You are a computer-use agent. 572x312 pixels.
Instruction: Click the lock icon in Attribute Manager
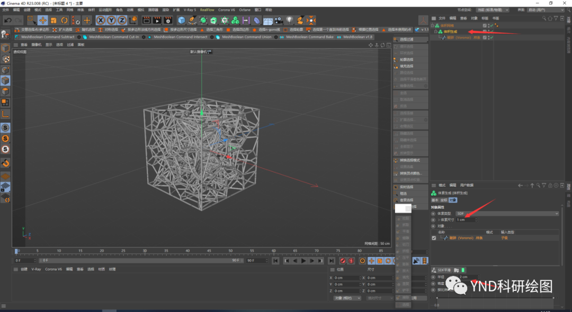tap(550, 185)
